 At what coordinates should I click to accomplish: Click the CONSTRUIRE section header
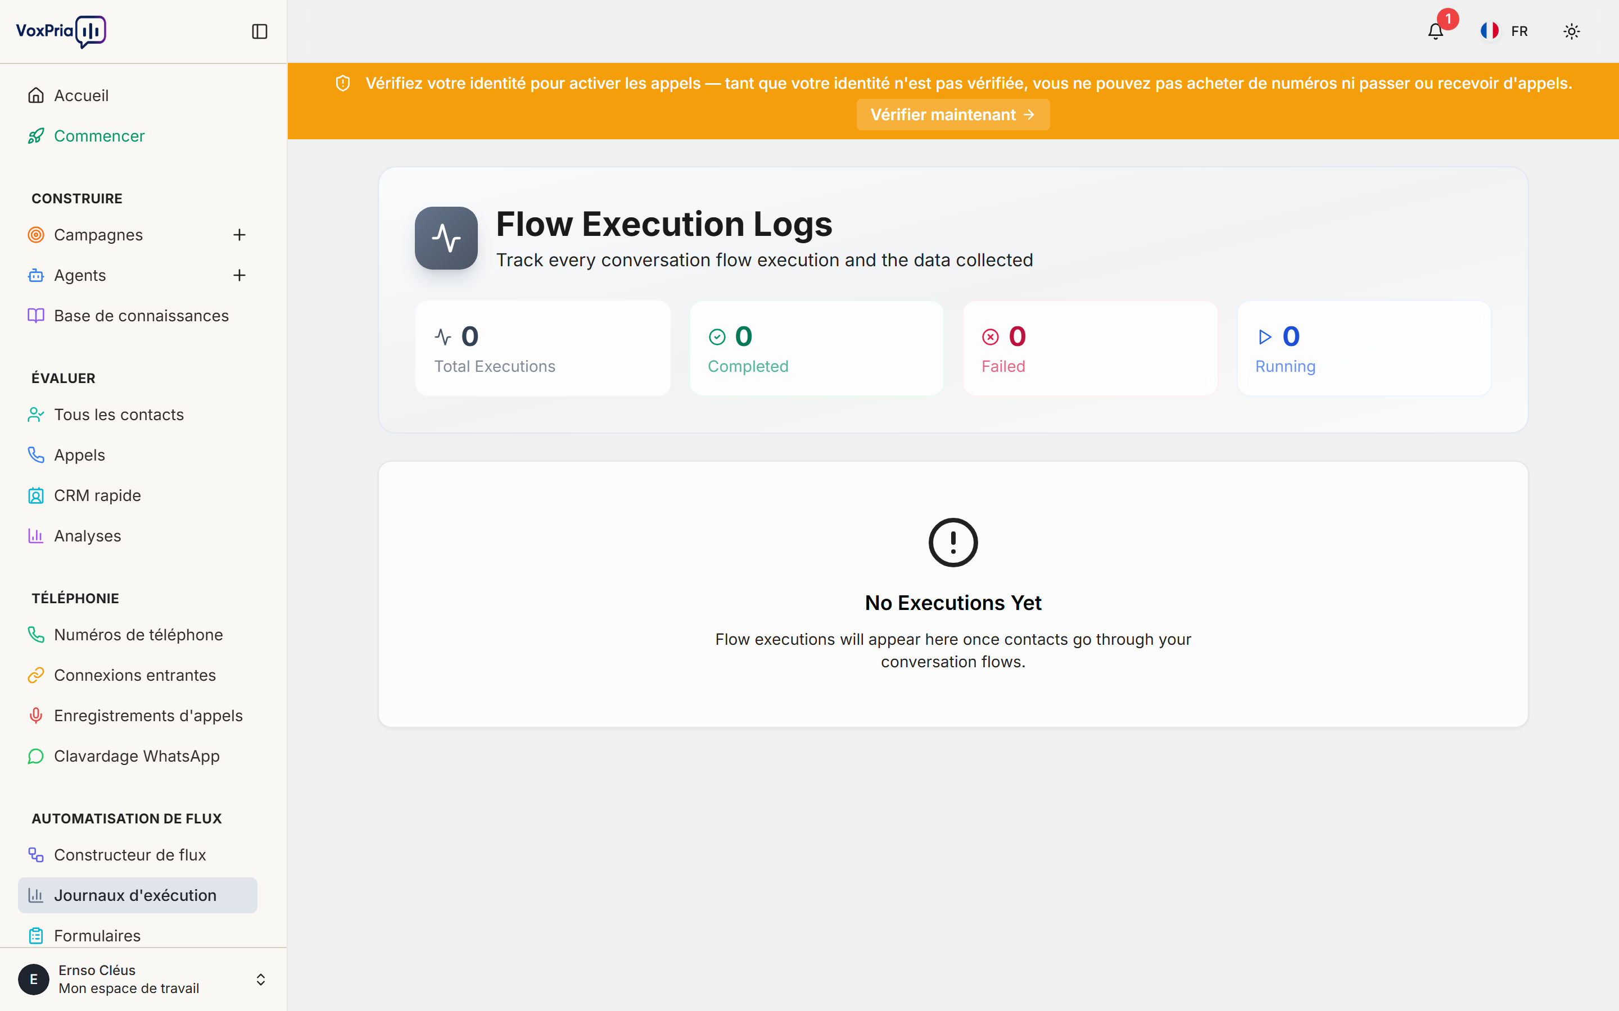[x=77, y=199]
